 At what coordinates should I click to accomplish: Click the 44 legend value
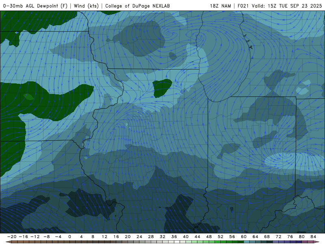coord(197,237)
